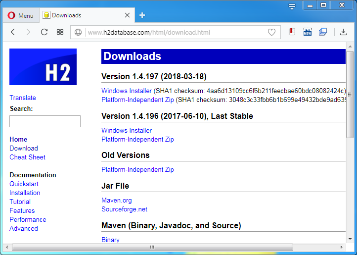357x255 pixels.
Task: Go back to the previous page
Action: [x=13, y=32]
